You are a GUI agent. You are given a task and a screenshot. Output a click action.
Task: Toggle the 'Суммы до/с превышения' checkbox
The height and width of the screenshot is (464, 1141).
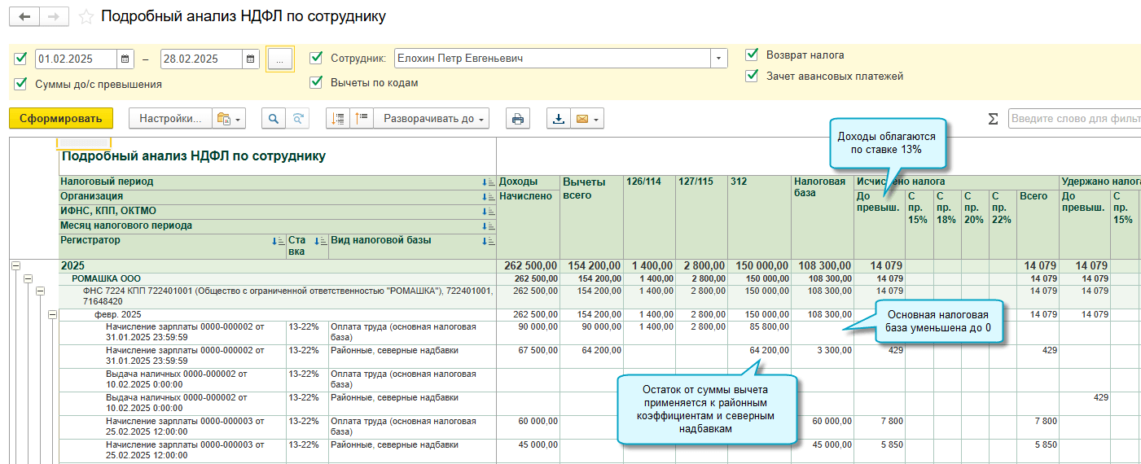21,84
